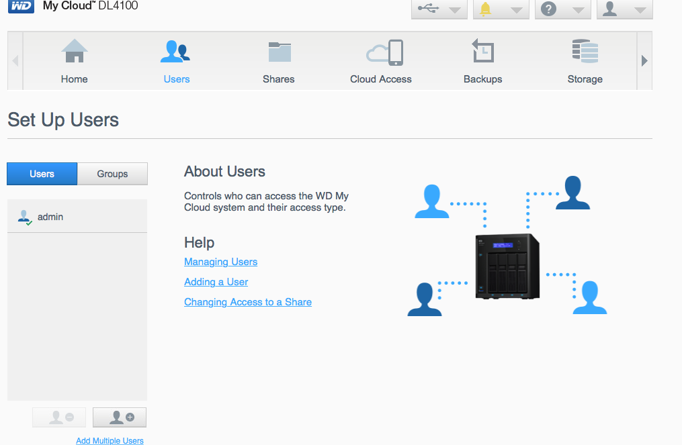Viewport: 682px width, 445px height.
Task: Open the Backups icon
Action: [483, 51]
